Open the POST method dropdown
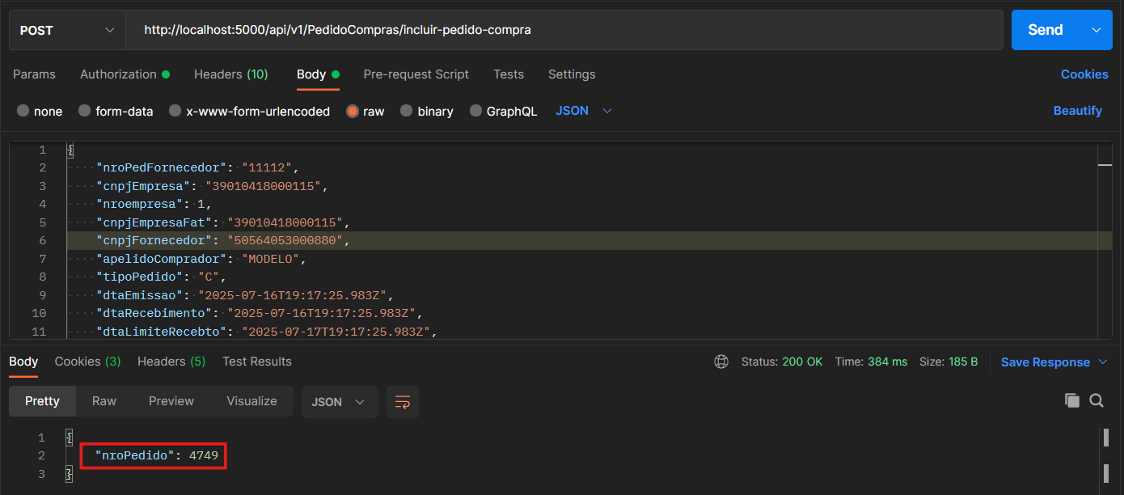 67,30
